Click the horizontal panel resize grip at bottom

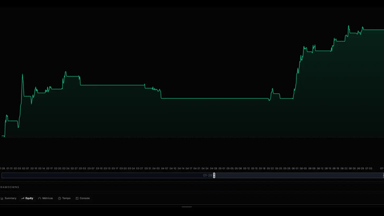pos(187,207)
